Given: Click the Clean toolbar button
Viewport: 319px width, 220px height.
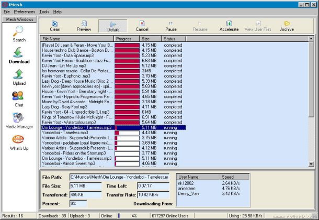Looking at the screenshot, I should [x=55, y=26].
